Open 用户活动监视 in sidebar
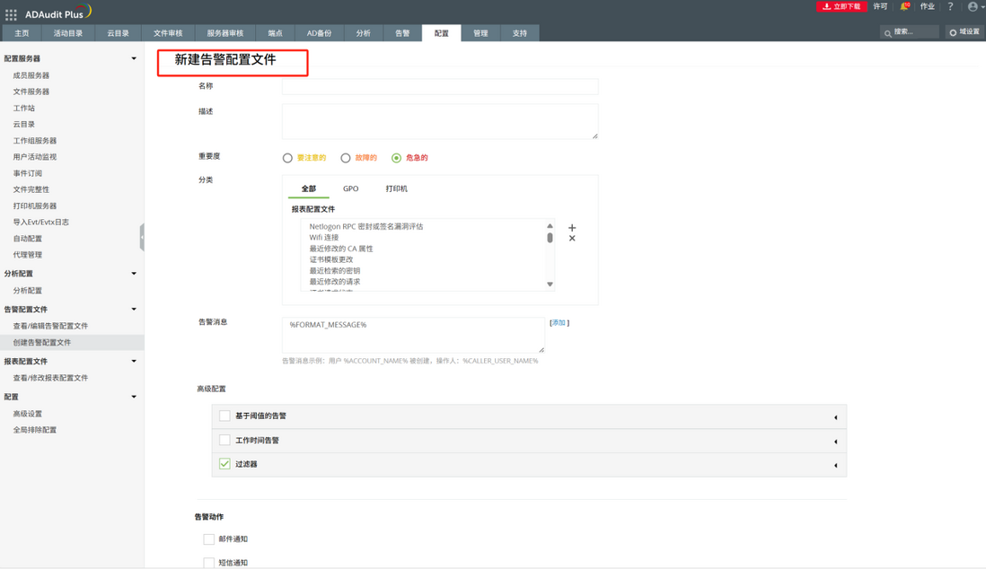Screen dimensions: 986x569 pos(35,156)
